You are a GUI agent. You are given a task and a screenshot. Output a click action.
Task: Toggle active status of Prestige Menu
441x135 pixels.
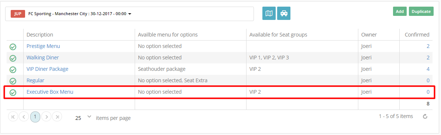[13, 47]
